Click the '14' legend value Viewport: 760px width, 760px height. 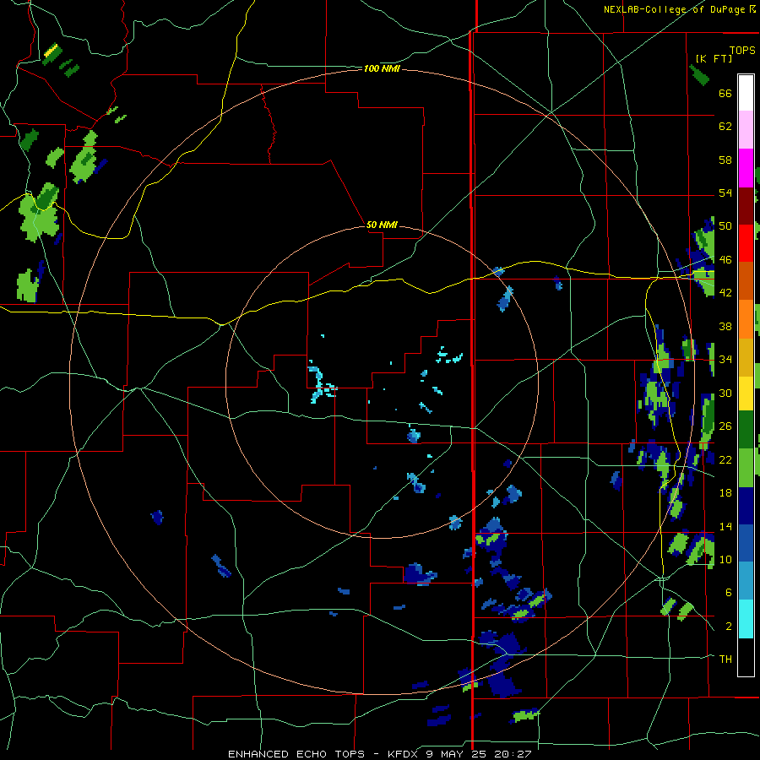point(725,526)
